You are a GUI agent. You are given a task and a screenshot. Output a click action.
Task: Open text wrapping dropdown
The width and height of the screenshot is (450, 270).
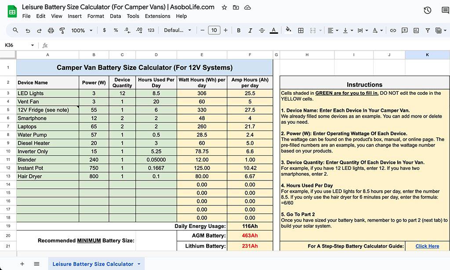pos(363,30)
